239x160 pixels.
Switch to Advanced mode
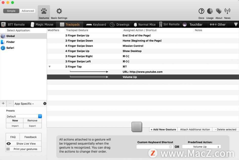[x=28, y=11]
